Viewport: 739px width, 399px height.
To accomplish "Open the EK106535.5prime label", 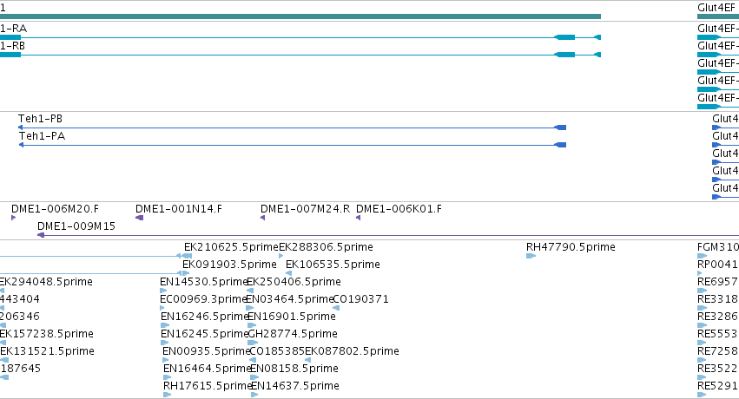I will 333,265.
